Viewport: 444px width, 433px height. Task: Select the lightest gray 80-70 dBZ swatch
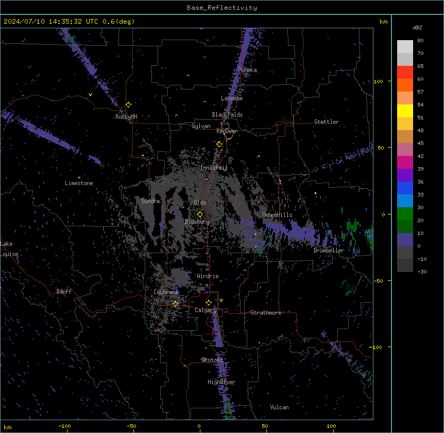405,47
